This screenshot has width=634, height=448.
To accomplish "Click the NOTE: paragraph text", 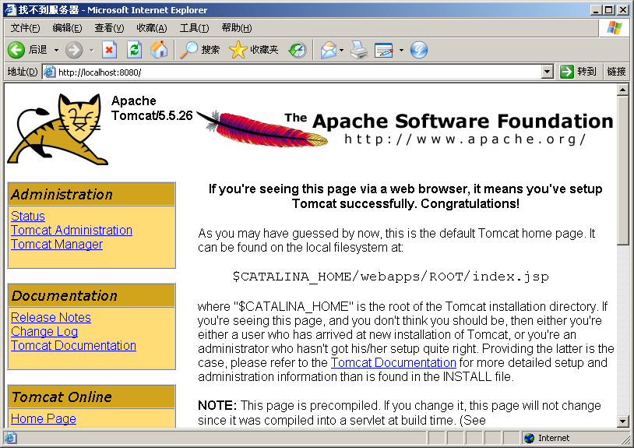I will click(x=400, y=412).
